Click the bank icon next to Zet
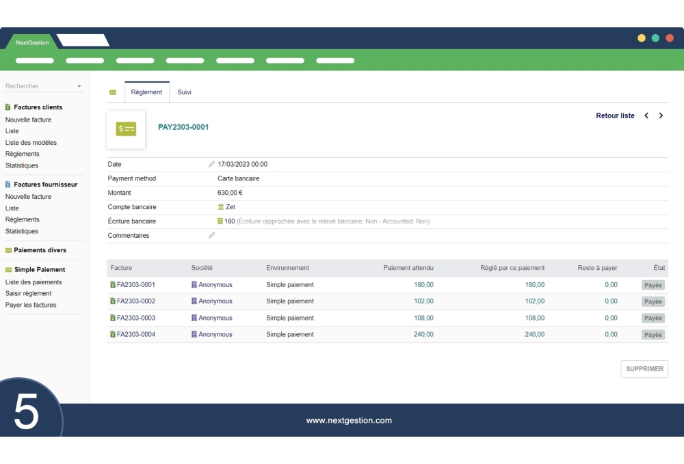 pyautogui.click(x=221, y=207)
